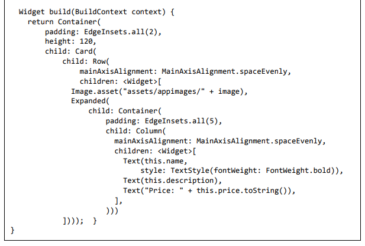Click Text(this.description) line
This screenshot has height=246, width=365.
172,181
